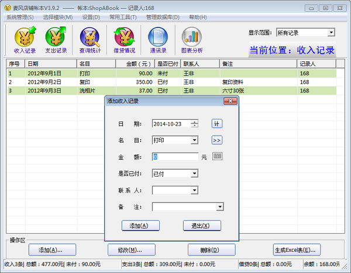Viewport: 351px width, 273px height.
Task: Open the on-screen keypad icon beside 金额
Action: (x=217, y=156)
